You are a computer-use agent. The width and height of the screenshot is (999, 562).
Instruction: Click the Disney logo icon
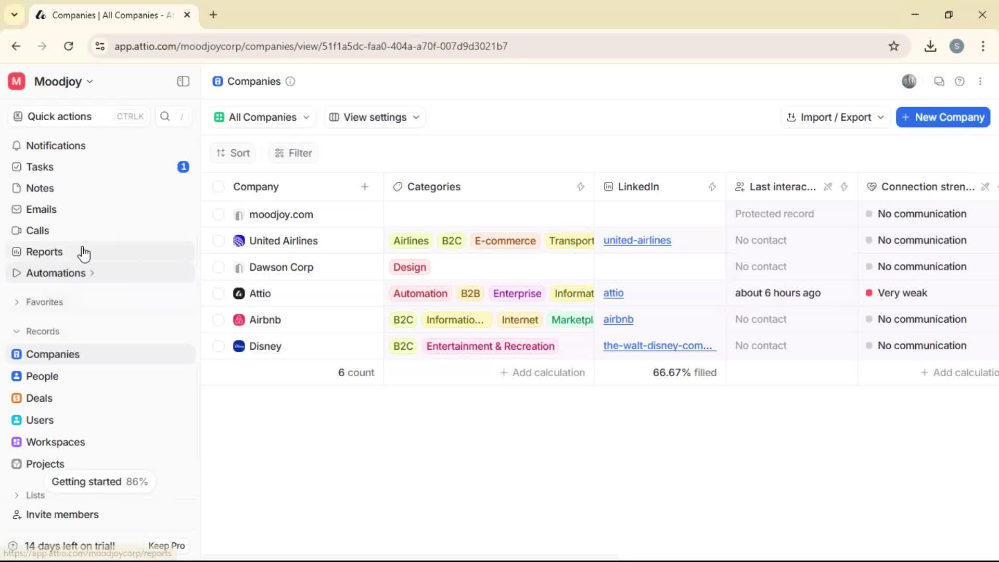(x=239, y=346)
